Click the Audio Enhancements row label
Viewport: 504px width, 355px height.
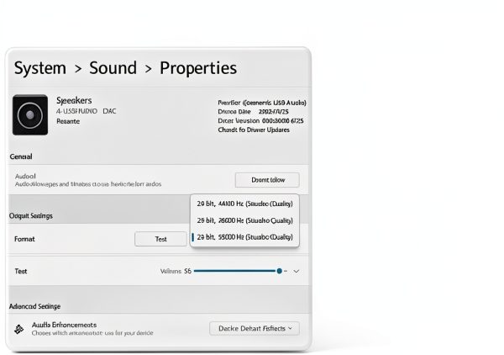tap(65, 325)
